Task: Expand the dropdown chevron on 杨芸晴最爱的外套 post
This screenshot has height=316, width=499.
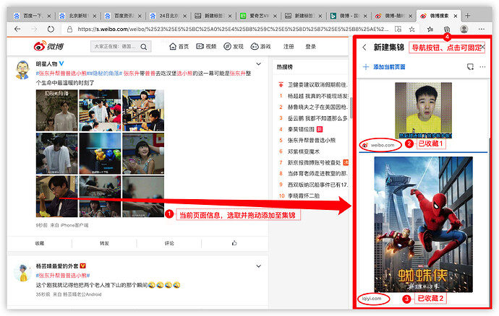Action: [259, 266]
